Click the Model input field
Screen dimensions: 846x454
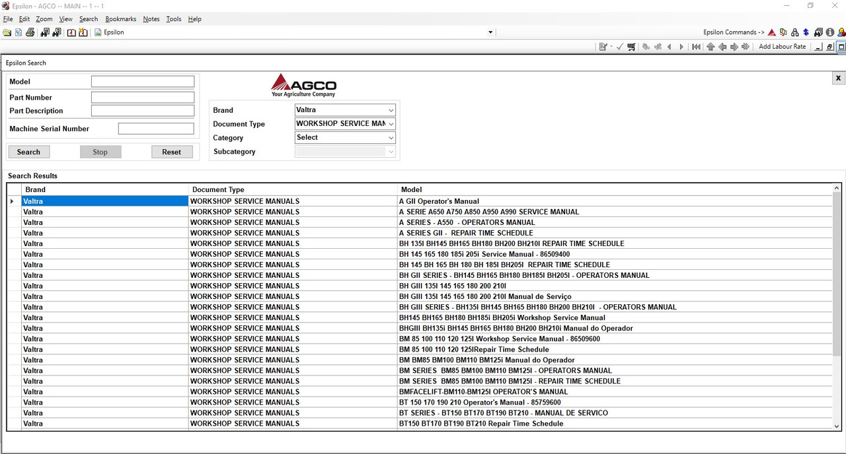143,82
